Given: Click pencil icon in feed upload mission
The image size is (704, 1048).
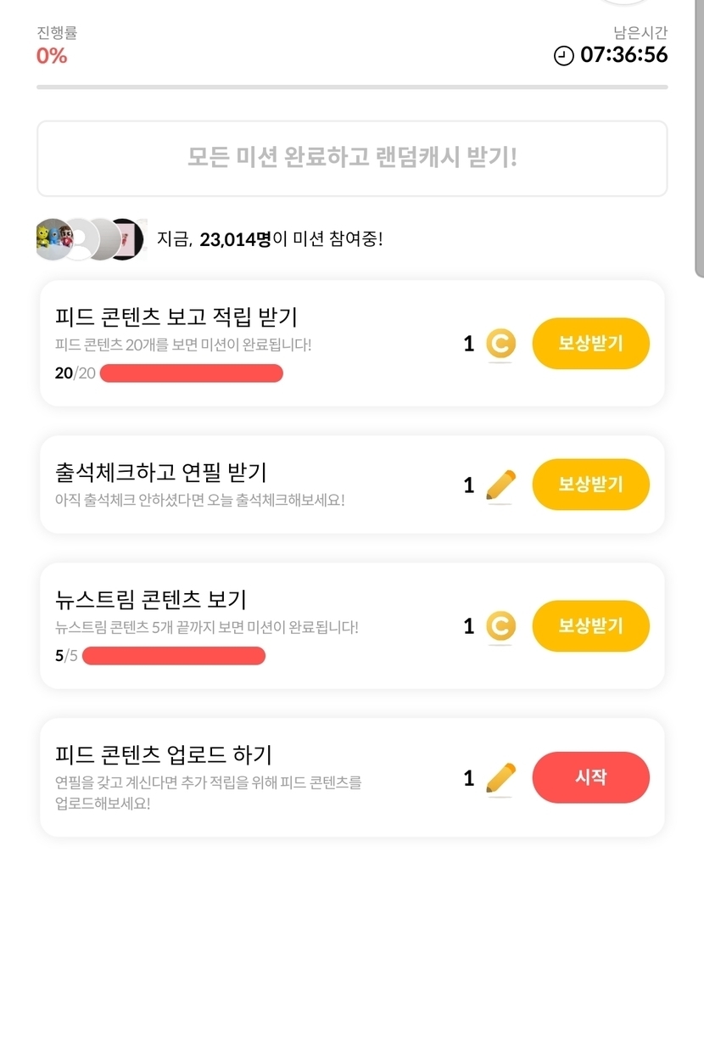Looking at the screenshot, I should click(500, 778).
